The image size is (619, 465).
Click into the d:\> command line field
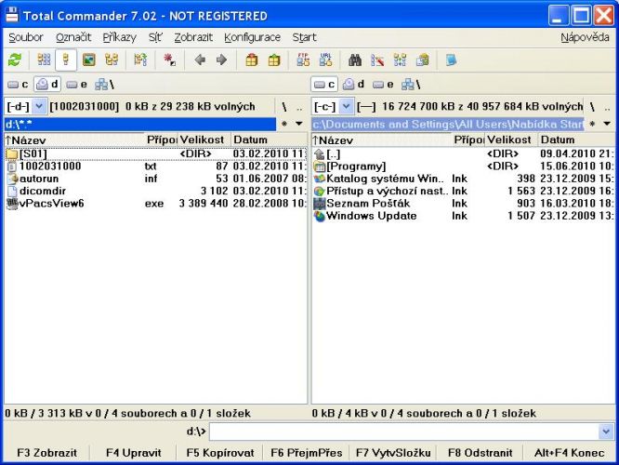pos(404,431)
